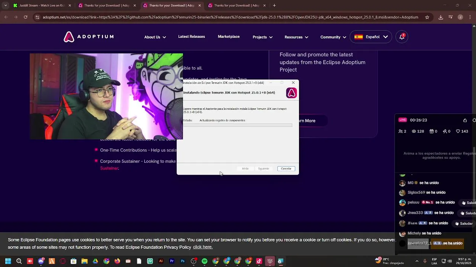Open the Temurin installer taskbar icon
Viewport: 476px width, 267px height.
pyautogui.click(x=281, y=261)
